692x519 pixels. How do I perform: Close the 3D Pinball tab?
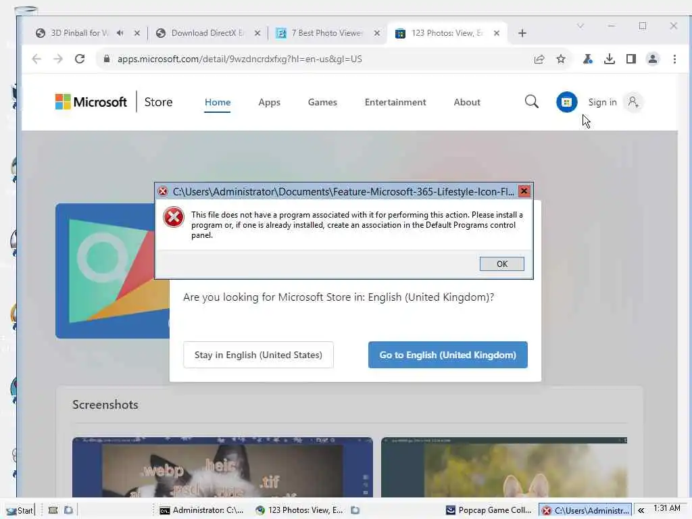click(137, 33)
